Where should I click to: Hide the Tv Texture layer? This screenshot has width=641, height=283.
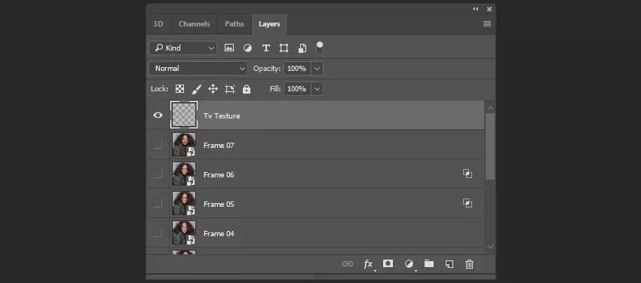coord(158,115)
